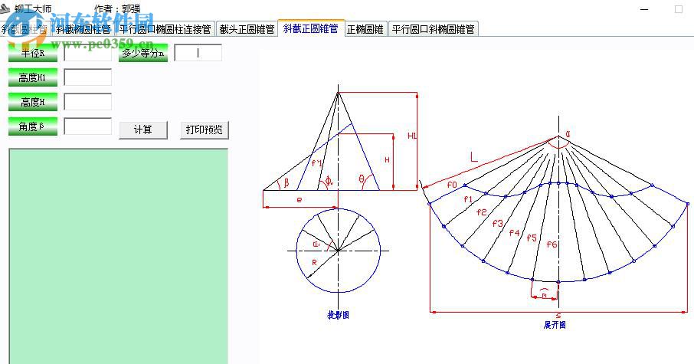Screen dimensions: 694x364
Task: Click the 计算 button
Action: click(143, 130)
